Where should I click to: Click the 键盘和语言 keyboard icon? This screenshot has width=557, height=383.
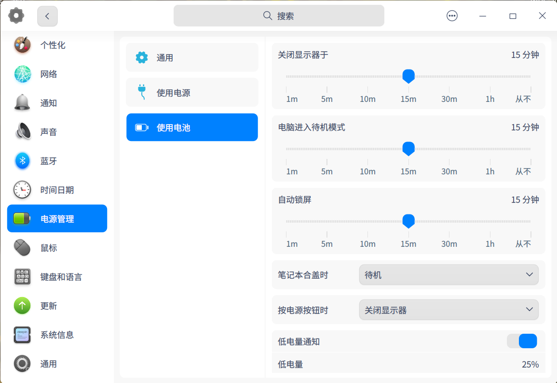click(x=22, y=276)
